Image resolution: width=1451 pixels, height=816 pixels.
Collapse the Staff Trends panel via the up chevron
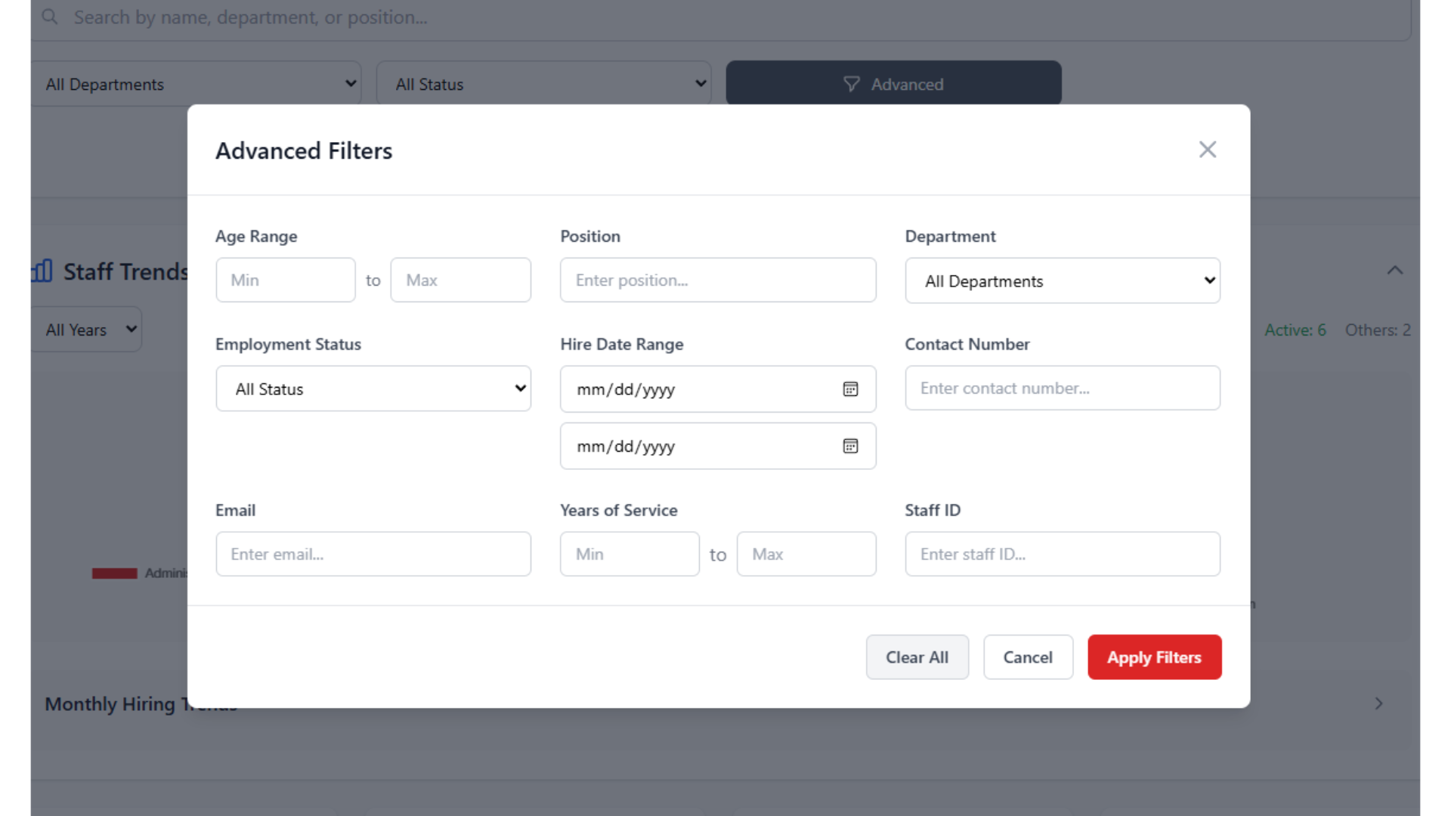click(x=1395, y=270)
